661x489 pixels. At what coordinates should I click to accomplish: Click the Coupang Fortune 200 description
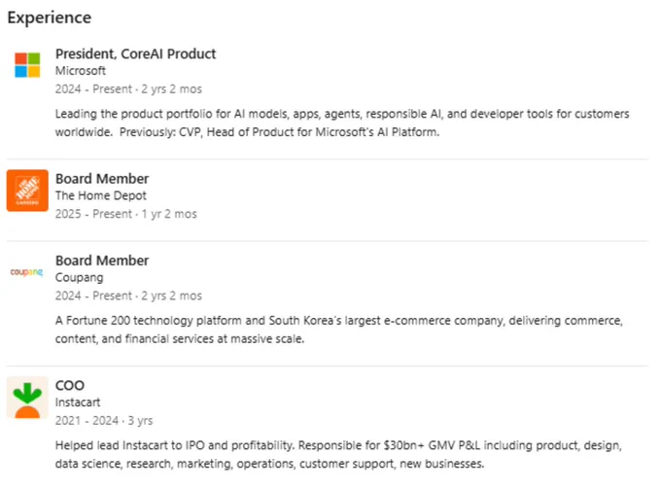coord(339,330)
